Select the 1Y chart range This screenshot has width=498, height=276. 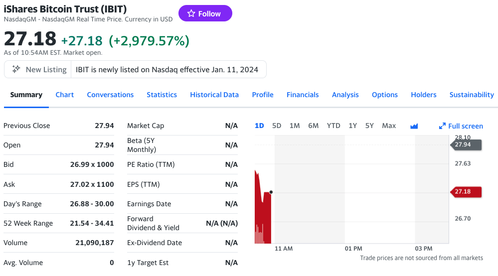(352, 126)
